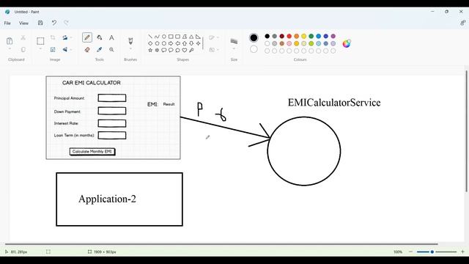469x264 pixels.
Task: Click the Crop image icon
Action: (53, 37)
